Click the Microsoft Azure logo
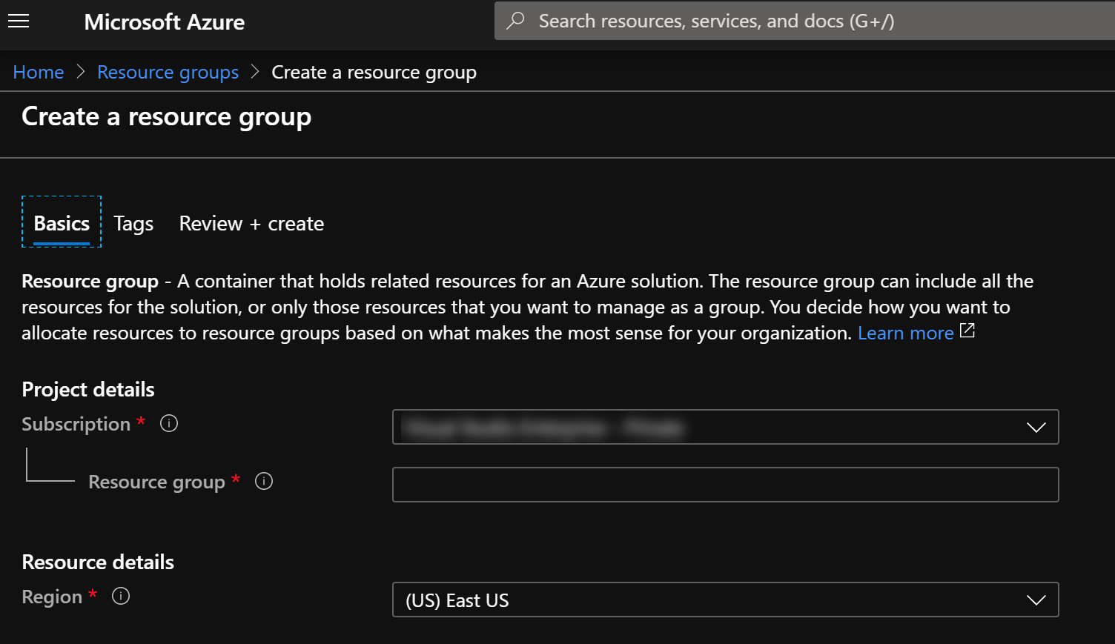This screenshot has height=644, width=1115. 164,22
